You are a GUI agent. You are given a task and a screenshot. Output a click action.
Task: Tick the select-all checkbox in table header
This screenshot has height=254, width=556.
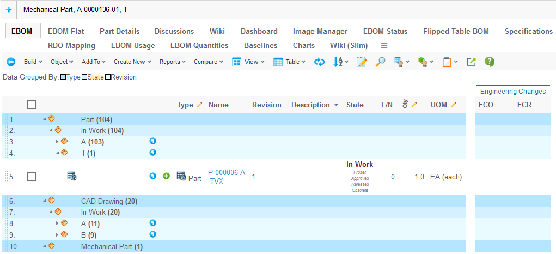click(32, 105)
